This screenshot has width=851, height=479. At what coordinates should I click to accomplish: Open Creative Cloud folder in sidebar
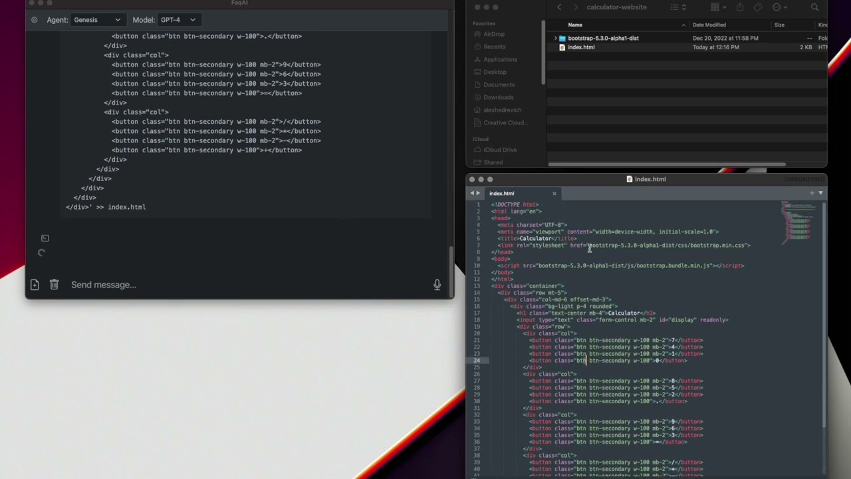(x=505, y=122)
